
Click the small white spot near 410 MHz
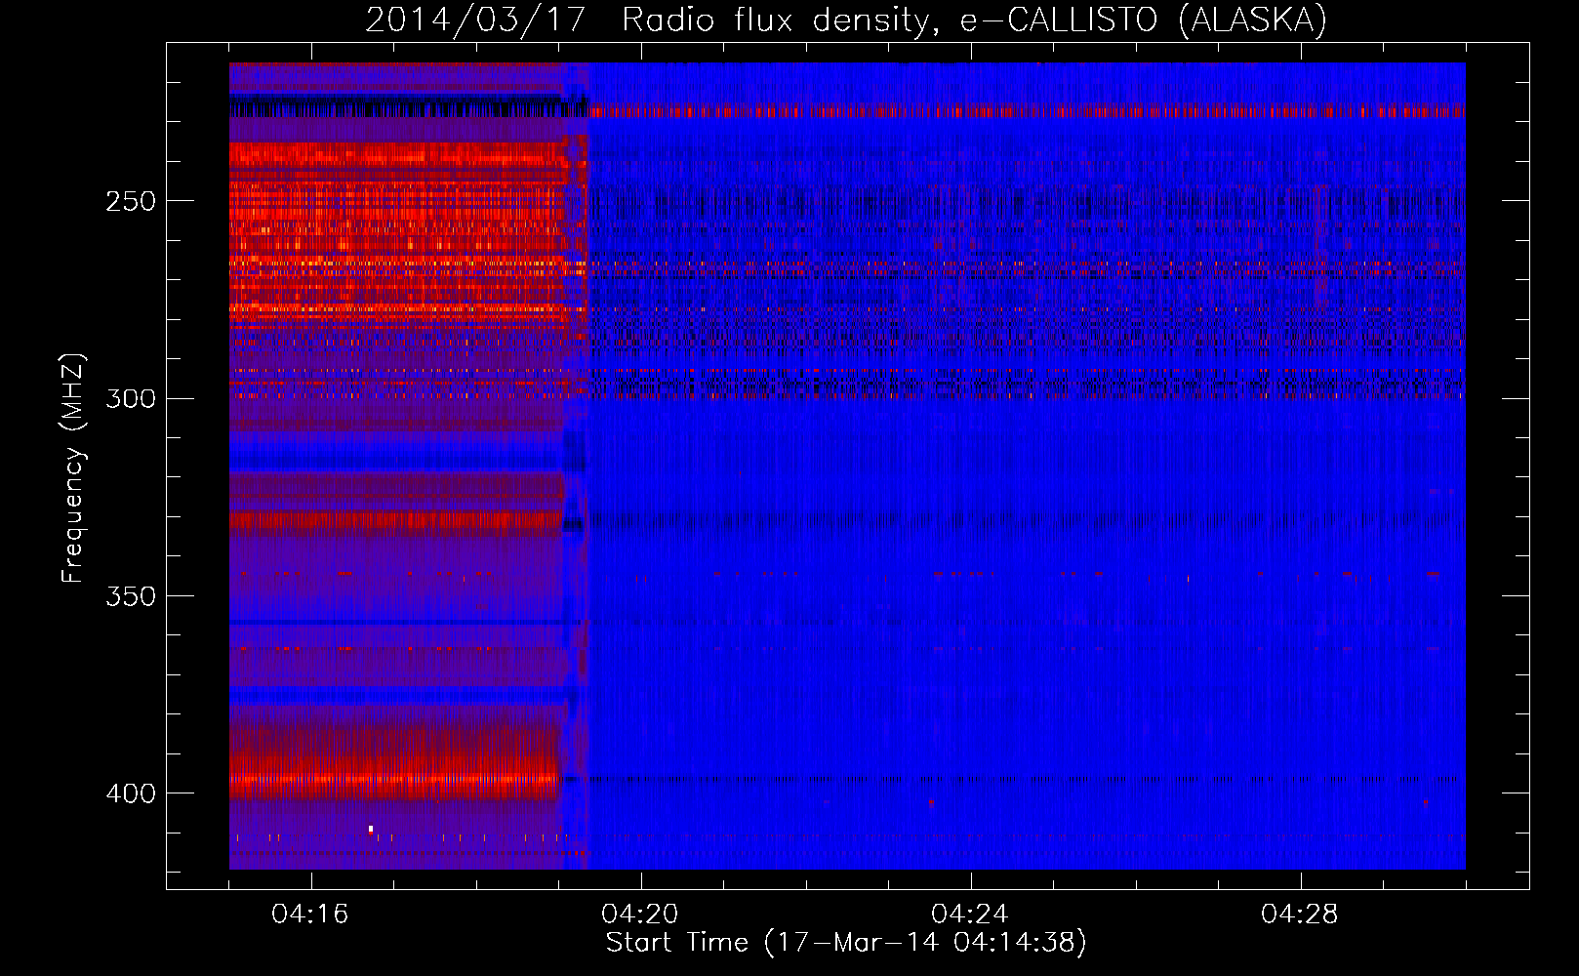pos(371,829)
